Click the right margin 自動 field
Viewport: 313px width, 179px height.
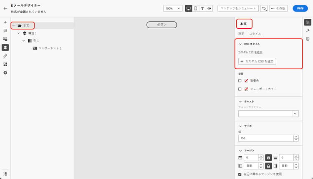tap(286, 166)
